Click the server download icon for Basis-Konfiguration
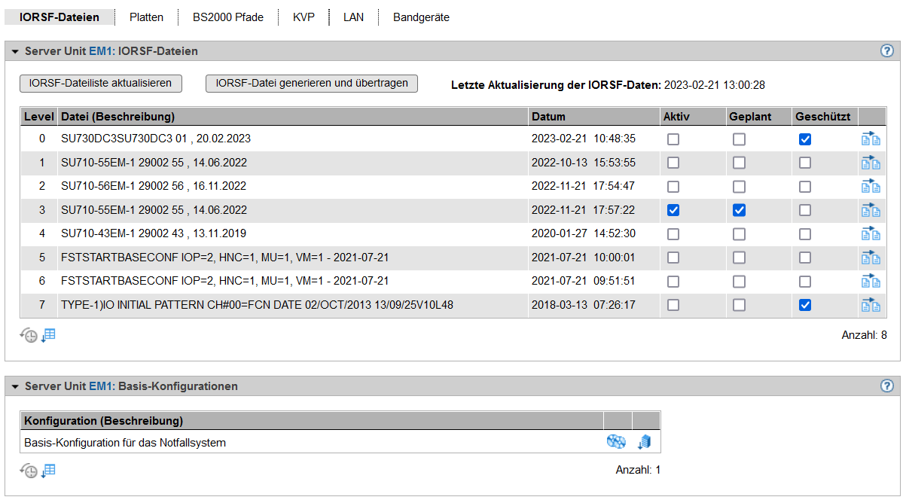This screenshot has width=906, height=503. tap(645, 443)
